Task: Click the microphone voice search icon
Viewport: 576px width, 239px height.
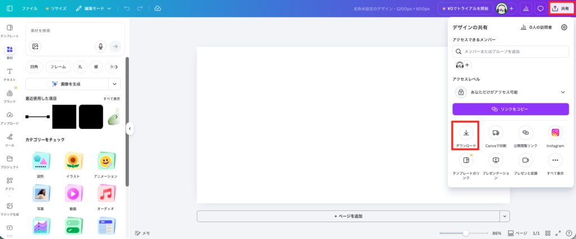Action: (x=100, y=46)
